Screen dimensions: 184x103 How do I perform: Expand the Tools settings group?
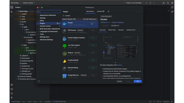coord(38,34)
